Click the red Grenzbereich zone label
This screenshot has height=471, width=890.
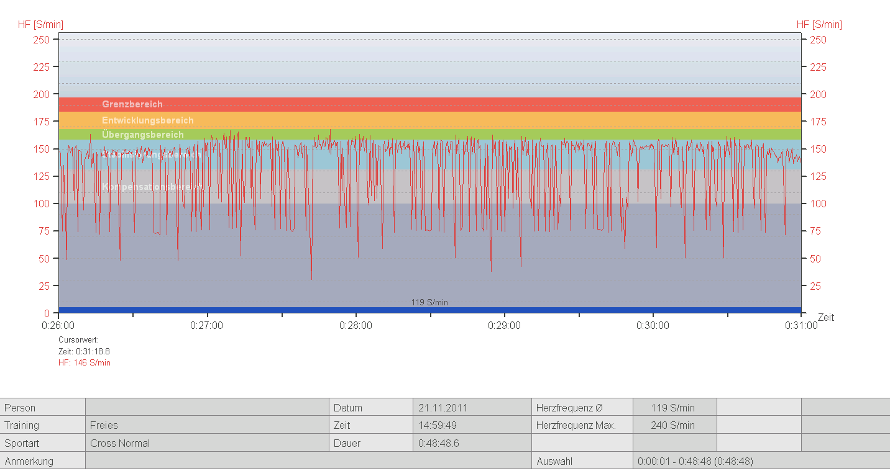(x=132, y=104)
